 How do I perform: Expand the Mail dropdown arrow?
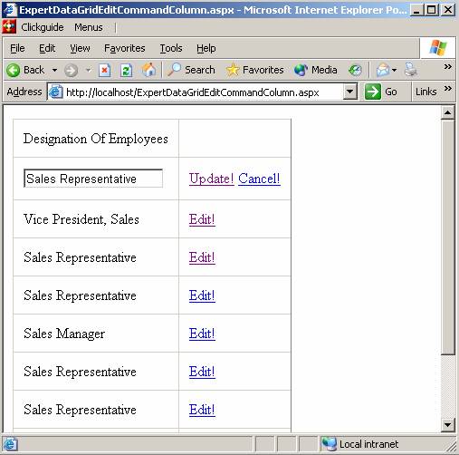[394, 71]
